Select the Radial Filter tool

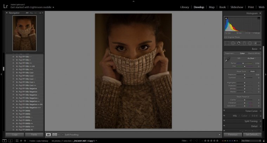[250, 43]
